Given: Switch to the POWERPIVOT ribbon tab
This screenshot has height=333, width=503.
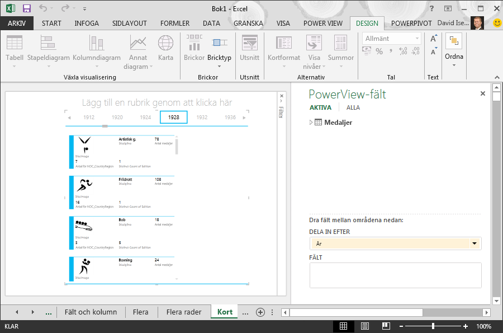Looking at the screenshot, I should pyautogui.click(x=411, y=23).
